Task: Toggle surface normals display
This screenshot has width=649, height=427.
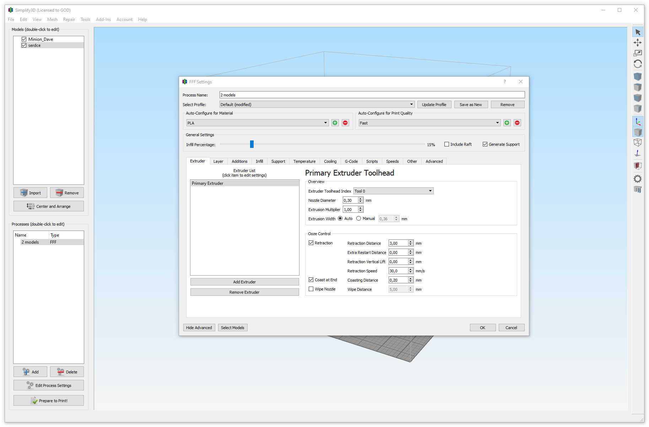Action: 638,153
